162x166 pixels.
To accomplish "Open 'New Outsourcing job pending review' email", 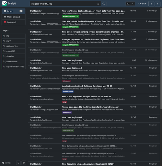I will [94, 147].
